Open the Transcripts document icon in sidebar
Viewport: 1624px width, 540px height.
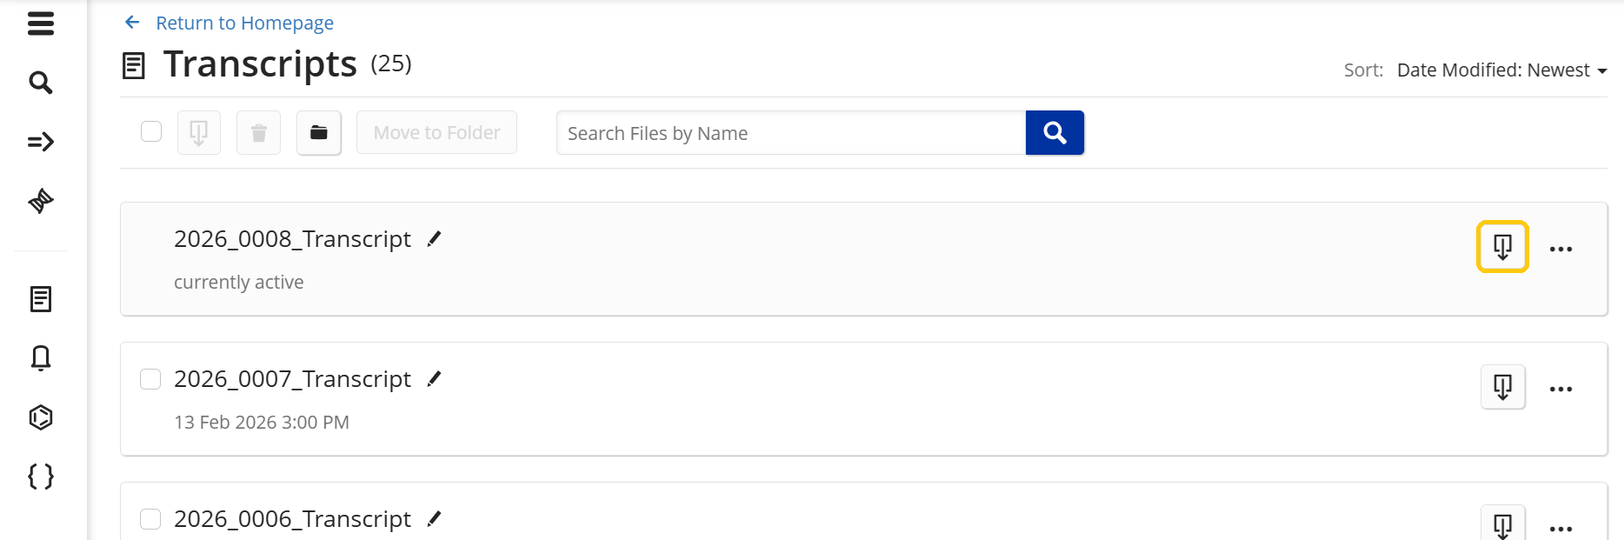click(x=41, y=299)
